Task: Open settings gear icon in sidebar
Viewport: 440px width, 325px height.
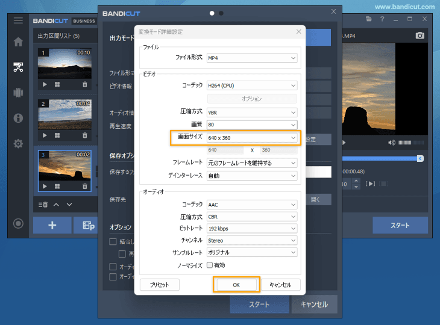Action: tap(18, 144)
